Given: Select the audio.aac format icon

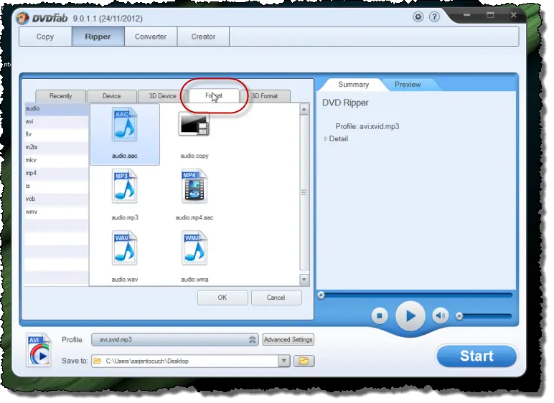Looking at the screenshot, I should (x=124, y=124).
